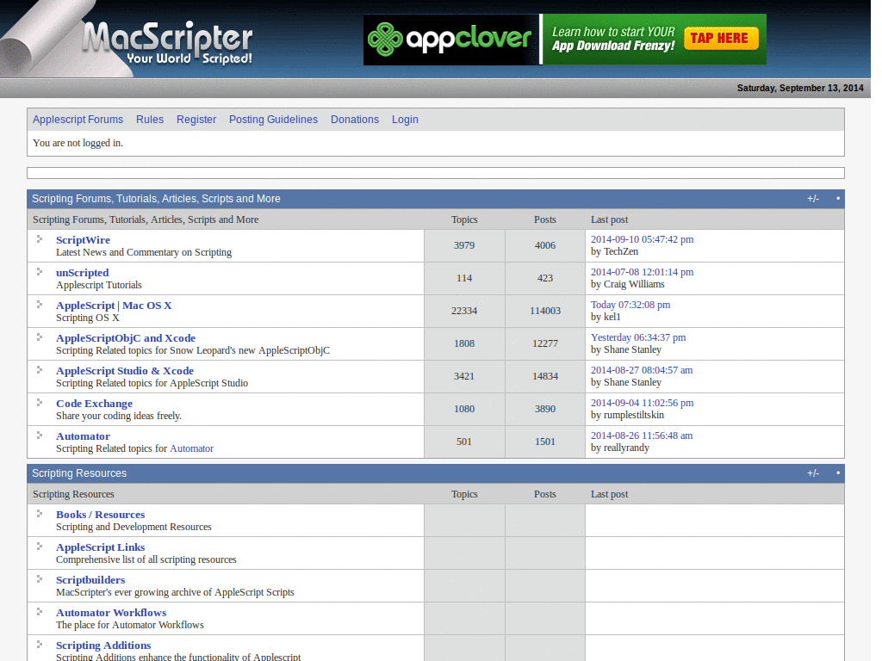Open Applescript Forums menu item
Viewport: 882px width, 661px height.
[78, 119]
